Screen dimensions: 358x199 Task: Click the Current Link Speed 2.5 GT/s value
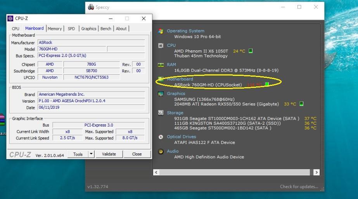[x=67, y=138]
